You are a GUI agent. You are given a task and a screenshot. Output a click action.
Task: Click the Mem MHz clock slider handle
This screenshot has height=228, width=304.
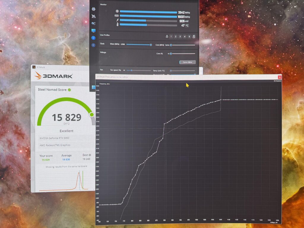pos(151,45)
